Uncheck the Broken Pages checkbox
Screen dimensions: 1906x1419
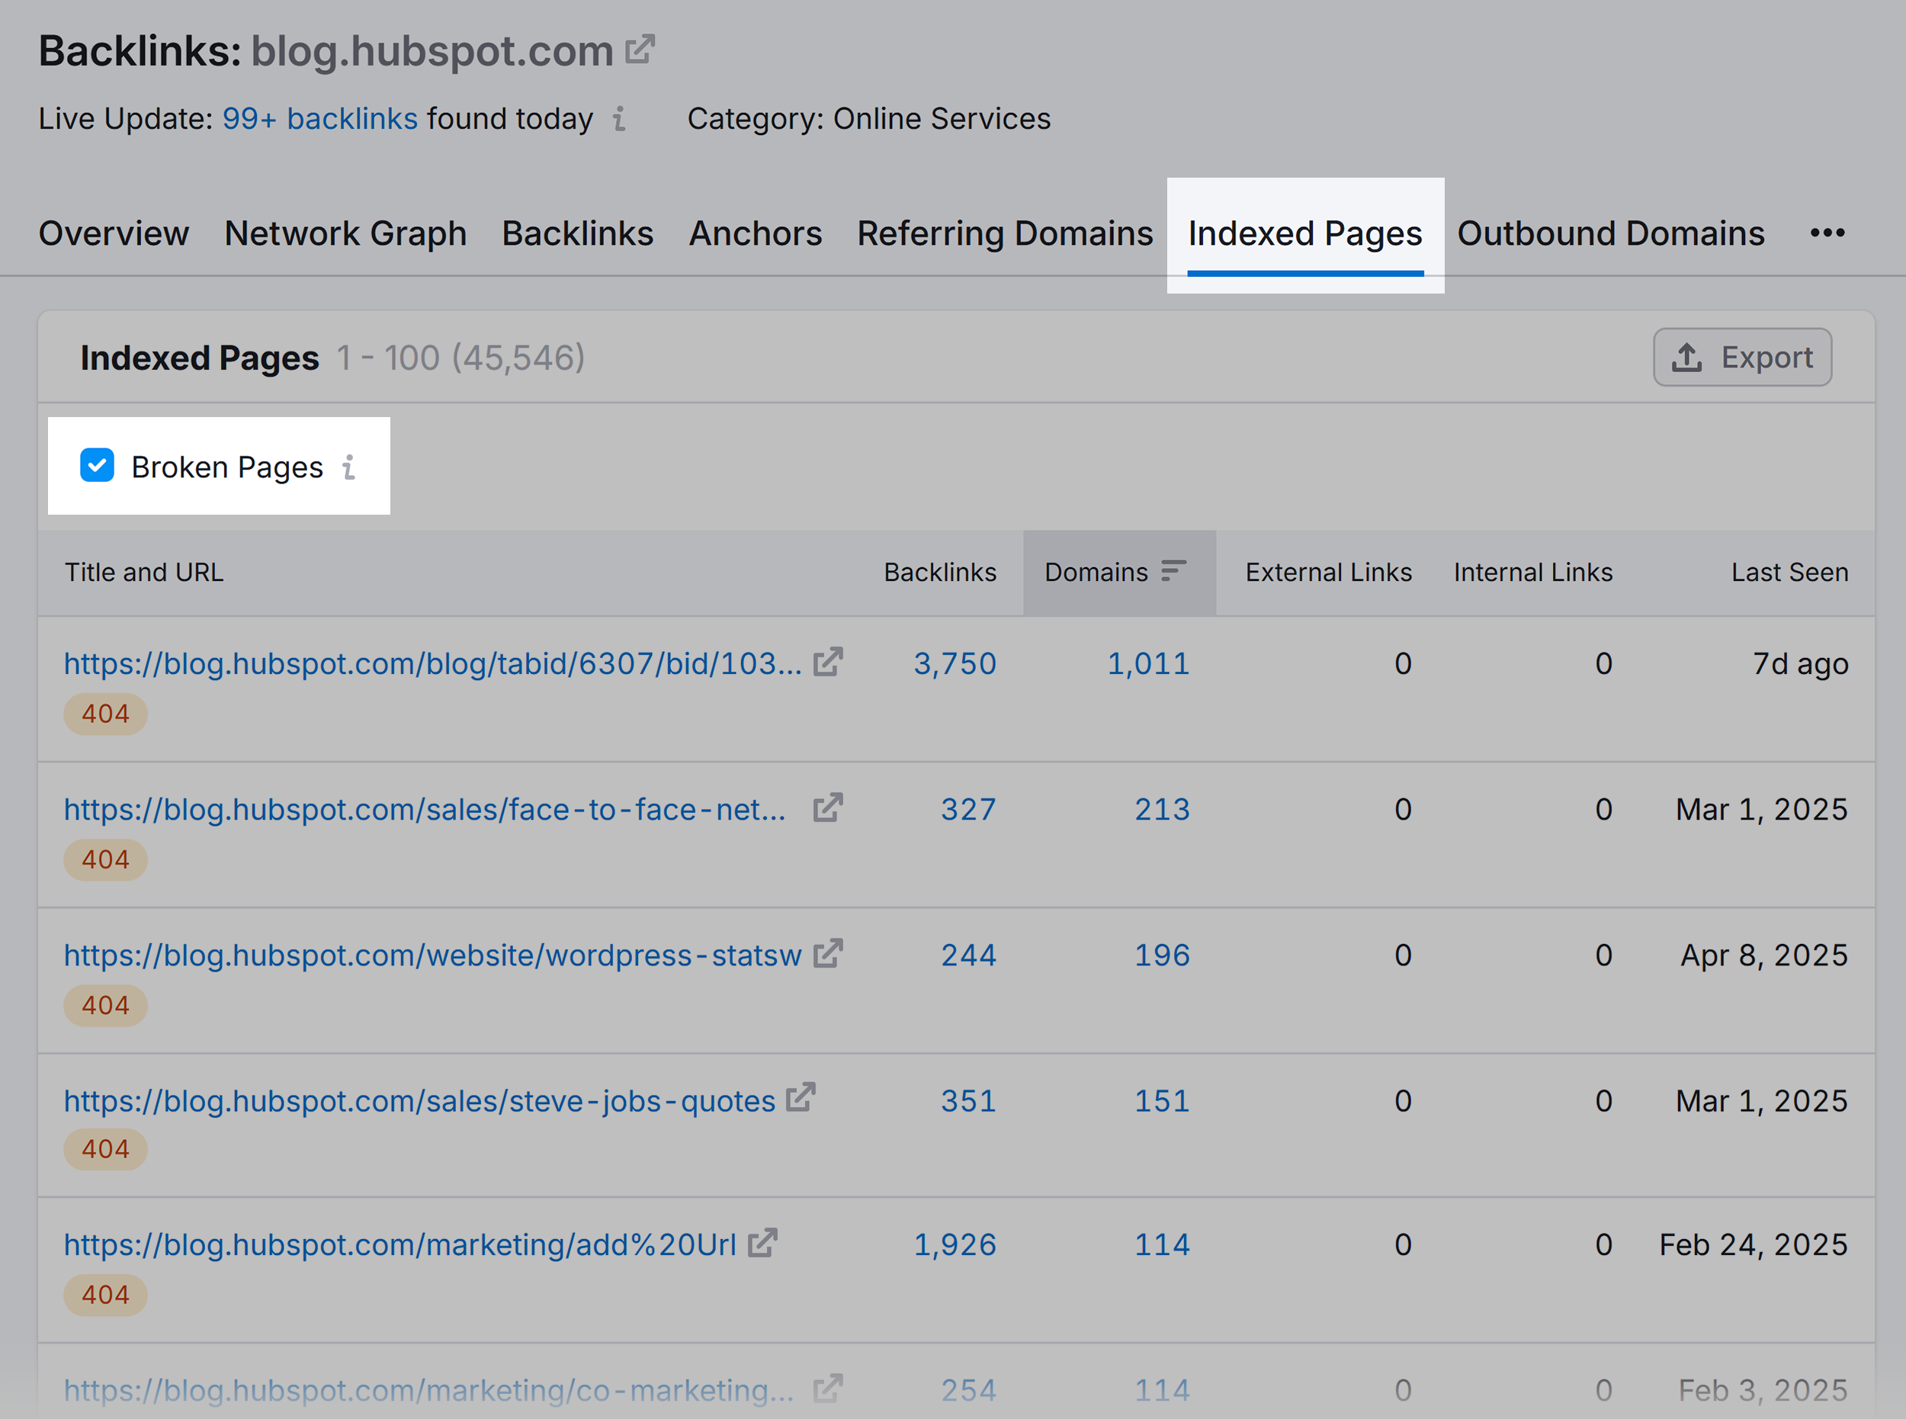(97, 466)
